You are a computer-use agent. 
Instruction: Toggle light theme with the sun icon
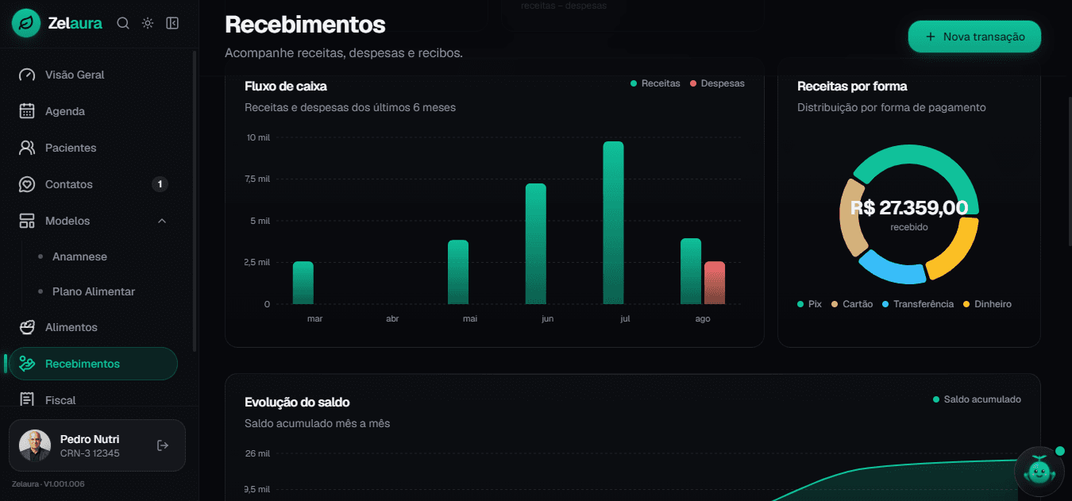click(148, 23)
